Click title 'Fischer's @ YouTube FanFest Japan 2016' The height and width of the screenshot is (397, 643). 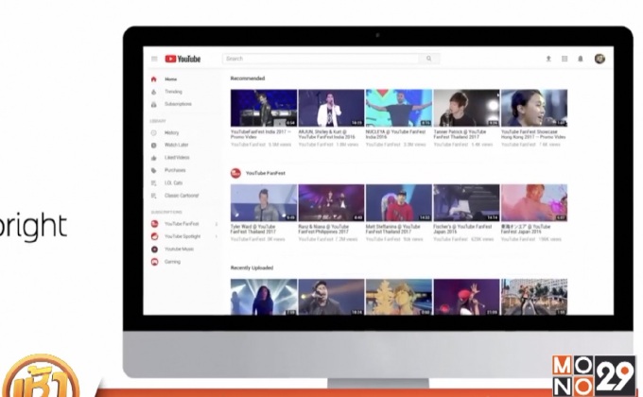[x=462, y=229]
